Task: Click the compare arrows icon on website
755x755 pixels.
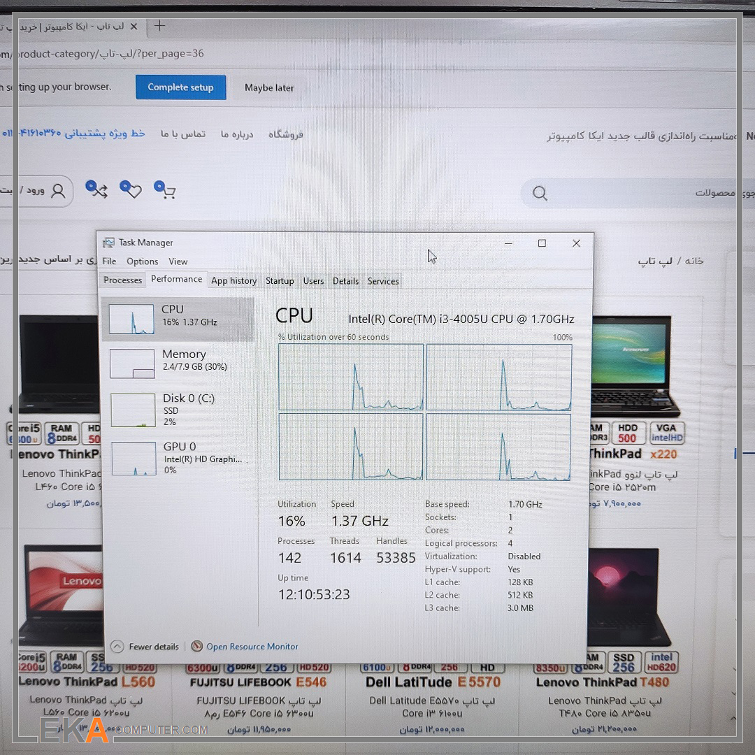Action: pyautogui.click(x=96, y=189)
